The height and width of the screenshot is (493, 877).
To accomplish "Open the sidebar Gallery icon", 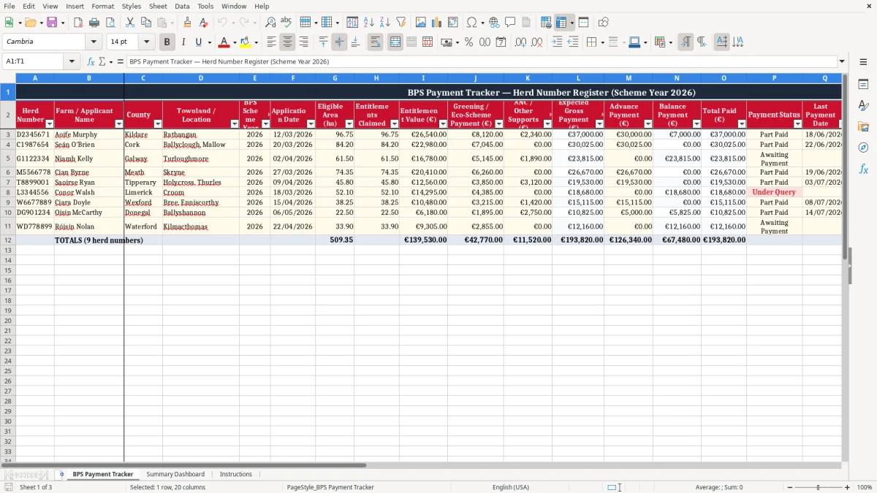I will (x=863, y=127).
